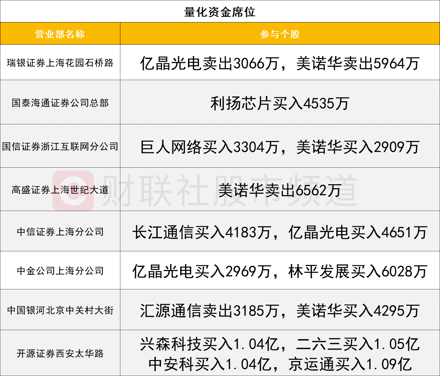Click the 瑞银证券上海花园石桥路 cell
The width and height of the screenshot is (440, 376).
point(60,63)
